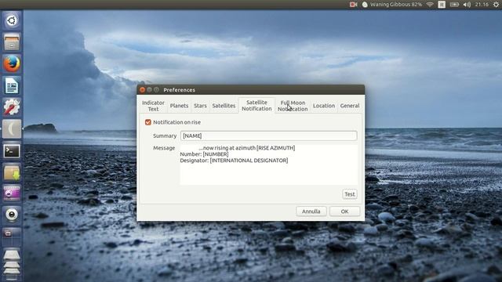The image size is (502, 282).
Task: Switch to the Stars tab
Action: (x=200, y=106)
